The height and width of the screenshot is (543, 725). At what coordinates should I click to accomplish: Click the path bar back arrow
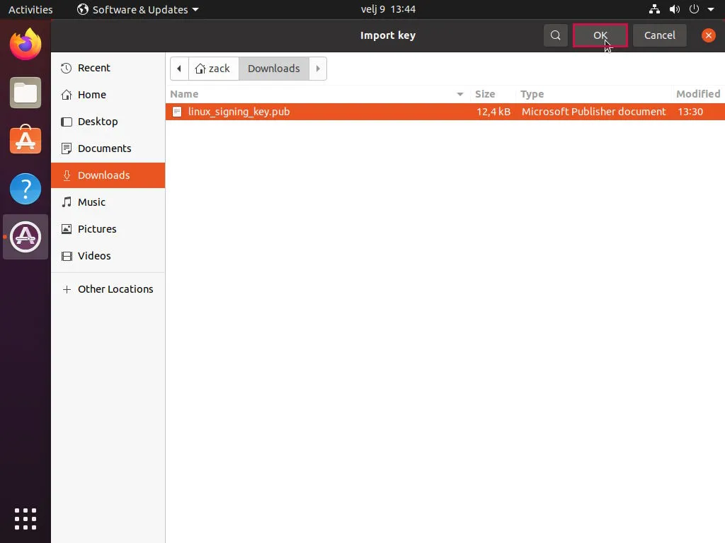tap(179, 69)
